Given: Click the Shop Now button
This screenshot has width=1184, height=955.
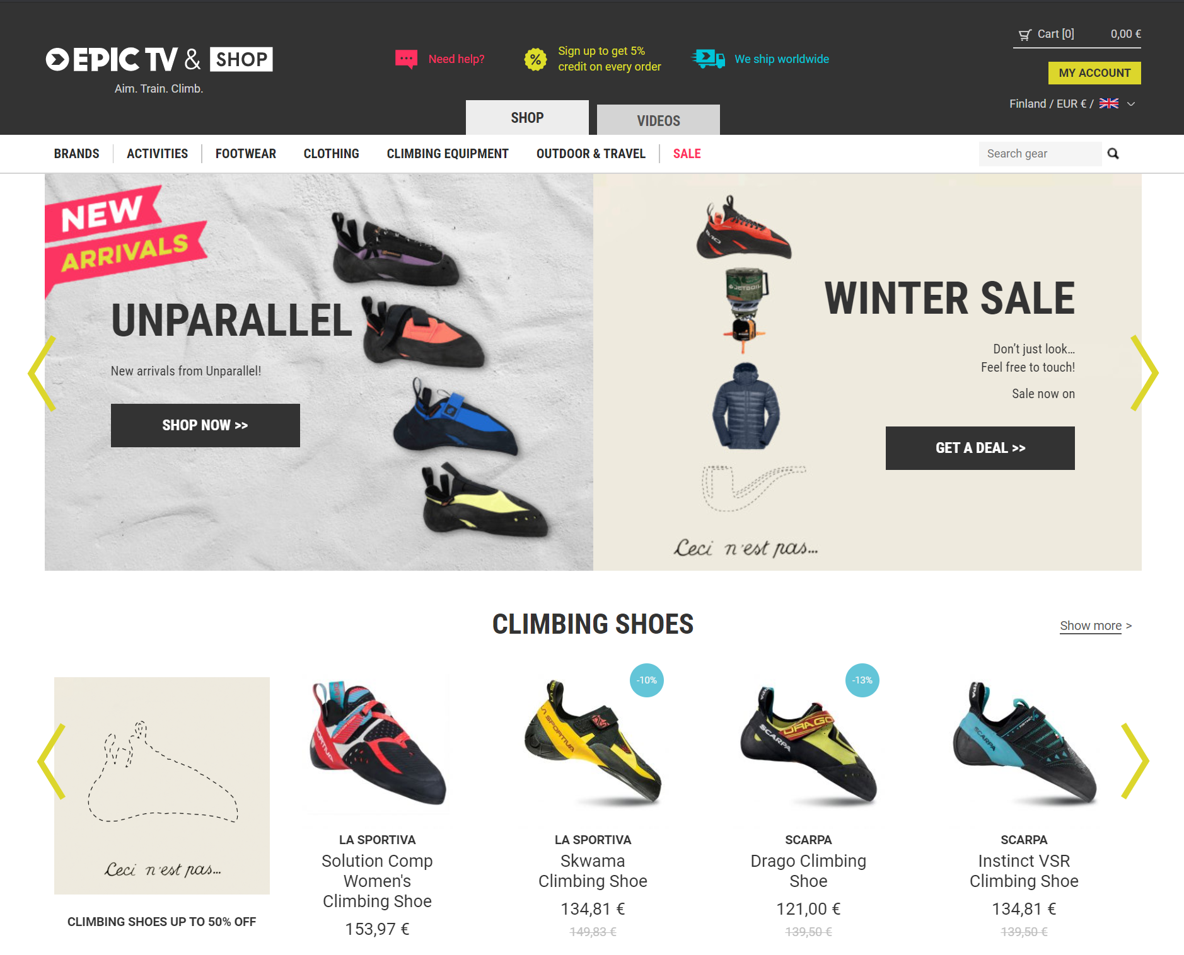Looking at the screenshot, I should click(206, 425).
